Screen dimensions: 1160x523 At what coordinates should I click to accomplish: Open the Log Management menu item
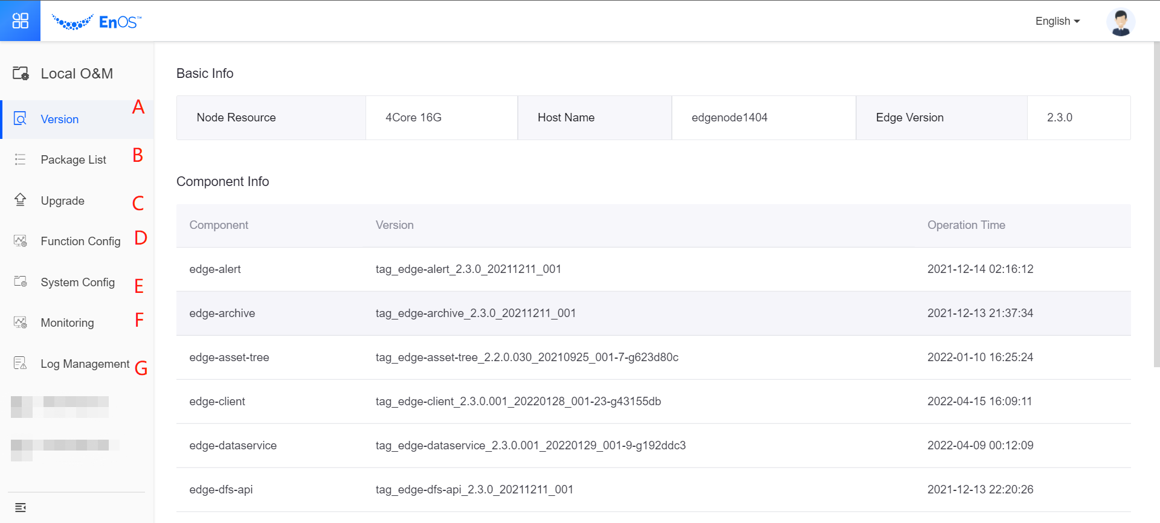click(x=85, y=364)
